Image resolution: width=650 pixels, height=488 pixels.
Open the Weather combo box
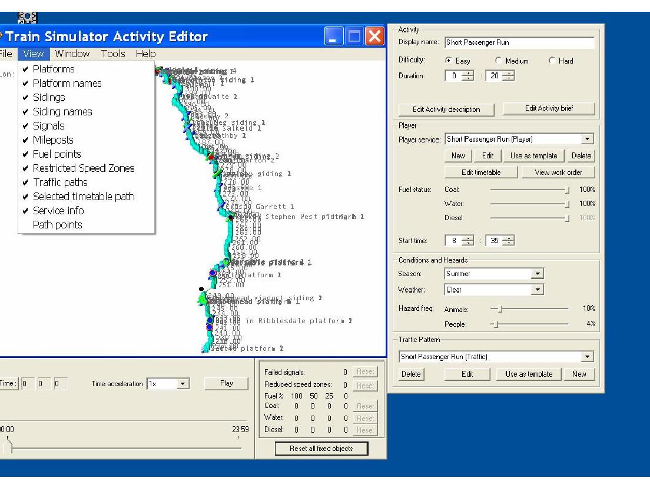pyautogui.click(x=536, y=290)
